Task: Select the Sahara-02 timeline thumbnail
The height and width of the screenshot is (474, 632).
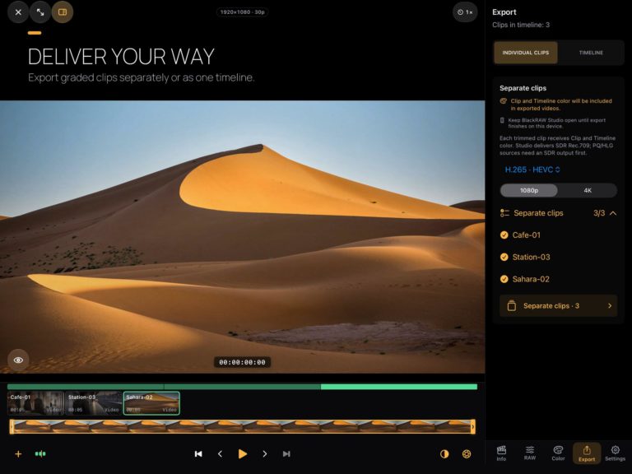Action: [x=151, y=403]
